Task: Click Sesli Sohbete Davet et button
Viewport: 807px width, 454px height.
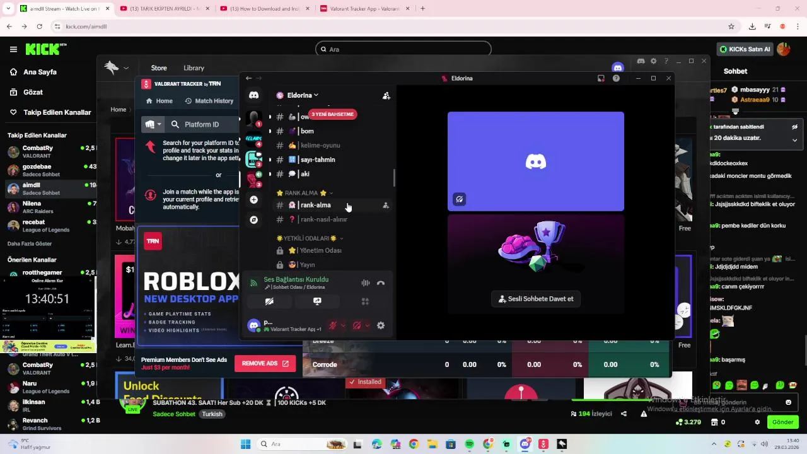Action: [536, 299]
